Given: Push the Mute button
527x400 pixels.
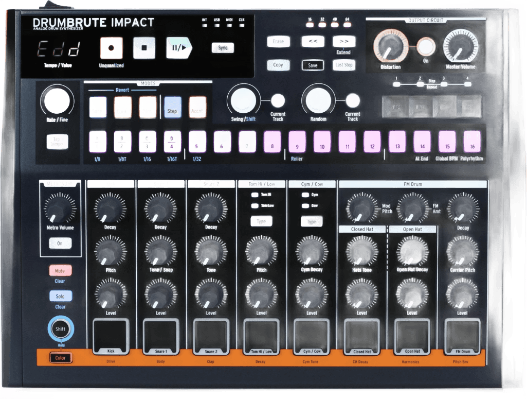Looking at the screenshot, I should tap(60, 270).
